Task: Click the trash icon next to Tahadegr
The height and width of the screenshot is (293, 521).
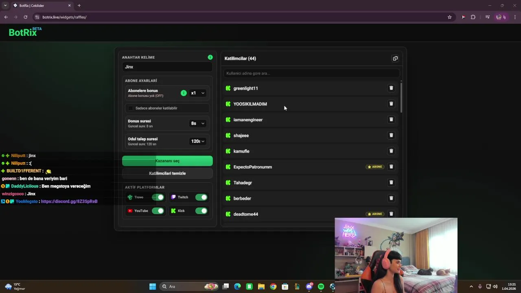Action: click(391, 182)
